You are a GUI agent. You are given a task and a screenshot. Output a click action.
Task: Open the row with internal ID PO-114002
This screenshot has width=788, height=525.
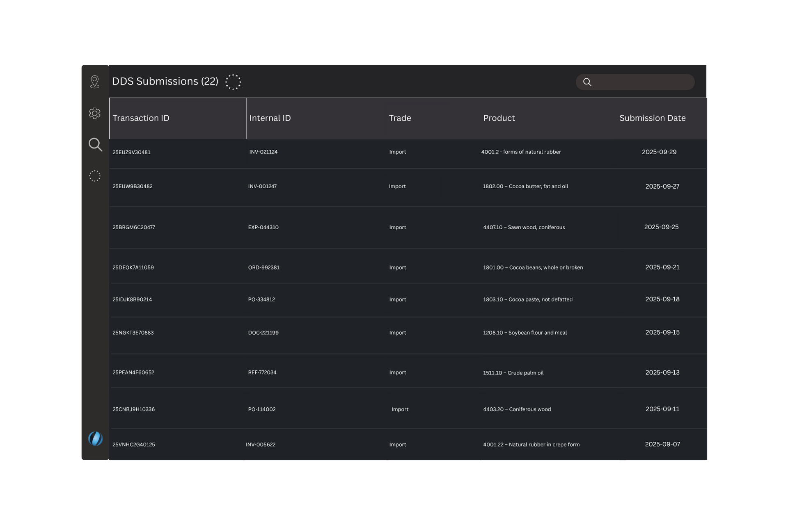[x=262, y=409]
